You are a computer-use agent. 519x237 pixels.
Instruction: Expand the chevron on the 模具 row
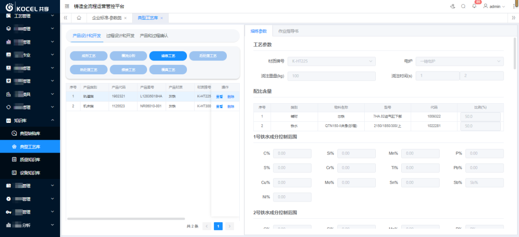coord(52,94)
